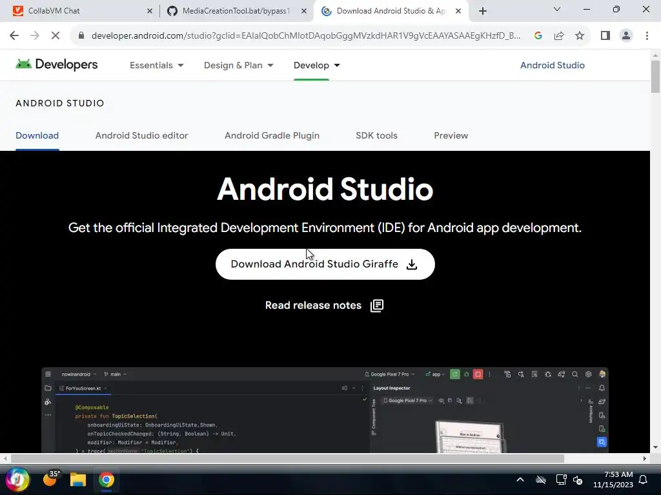Close the MediaCreationTool.bat tab
This screenshot has width=661, height=495.
(304, 11)
